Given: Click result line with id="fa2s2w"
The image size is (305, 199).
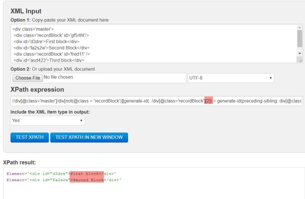Looking at the screenshot, I should tap(64, 180).
